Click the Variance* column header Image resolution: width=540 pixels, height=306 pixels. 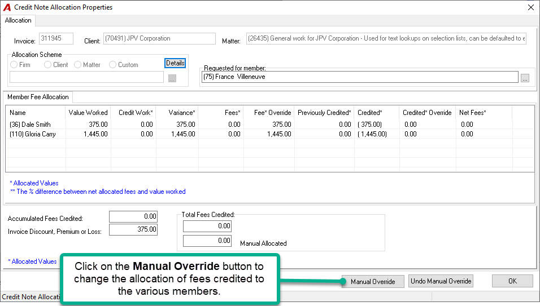(x=177, y=113)
